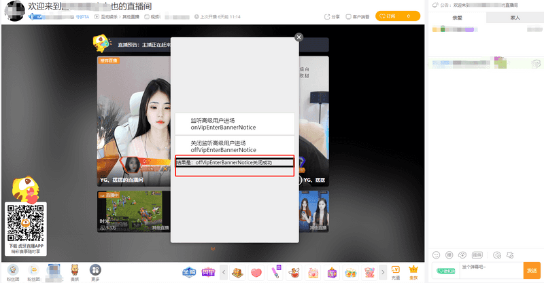The image size is (544, 283).
Task: Click the orange 订阅 subscribe button
Action: (398, 16)
